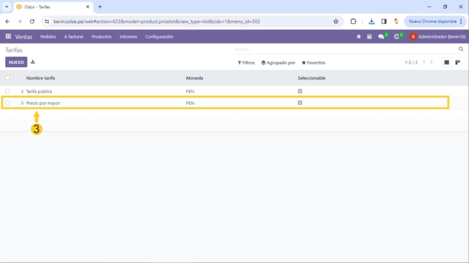Viewport: 469px width, 263px height.
Task: Expand the Agrupado por dropdown
Action: pyautogui.click(x=278, y=62)
